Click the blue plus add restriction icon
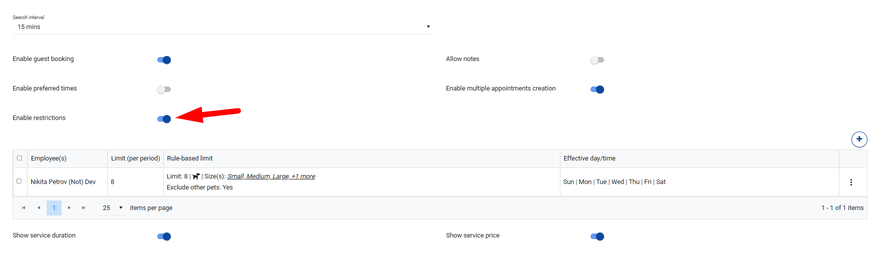Screen dimensions: 883x261 click(x=859, y=139)
